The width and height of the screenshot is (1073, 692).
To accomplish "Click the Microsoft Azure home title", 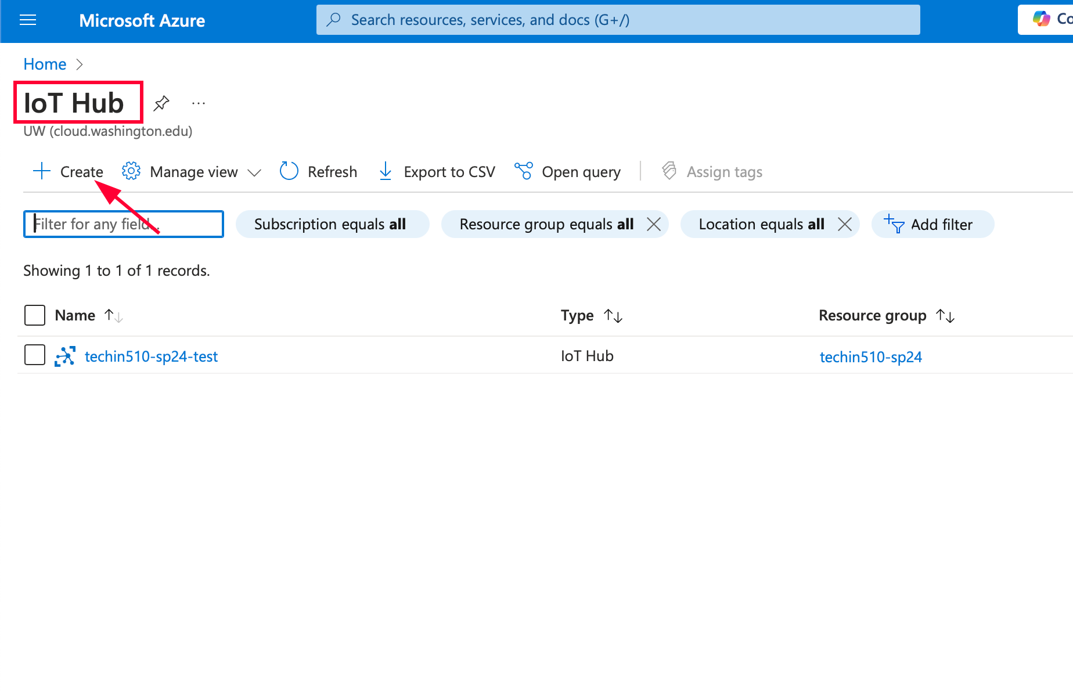I will [x=142, y=20].
